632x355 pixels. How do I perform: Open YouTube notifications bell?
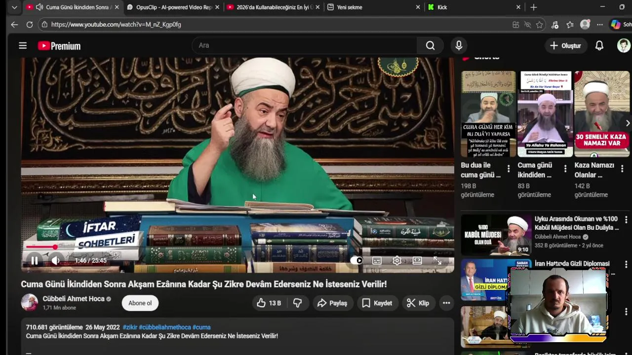[x=599, y=45]
